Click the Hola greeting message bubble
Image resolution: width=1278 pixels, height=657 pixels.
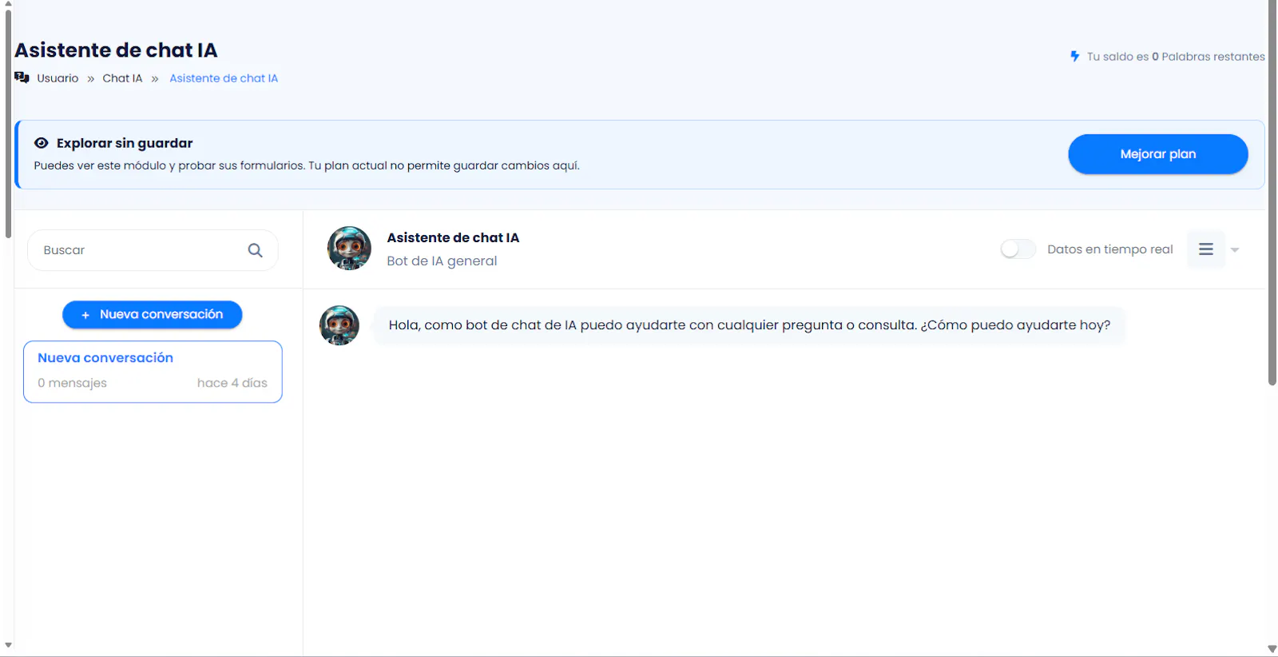pos(749,325)
